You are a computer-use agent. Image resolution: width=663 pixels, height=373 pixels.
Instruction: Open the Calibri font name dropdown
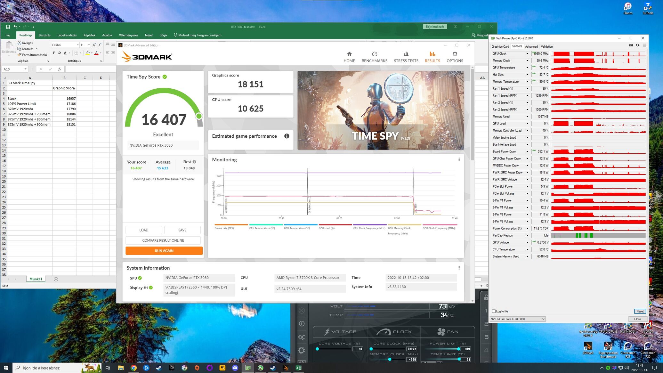coord(77,45)
